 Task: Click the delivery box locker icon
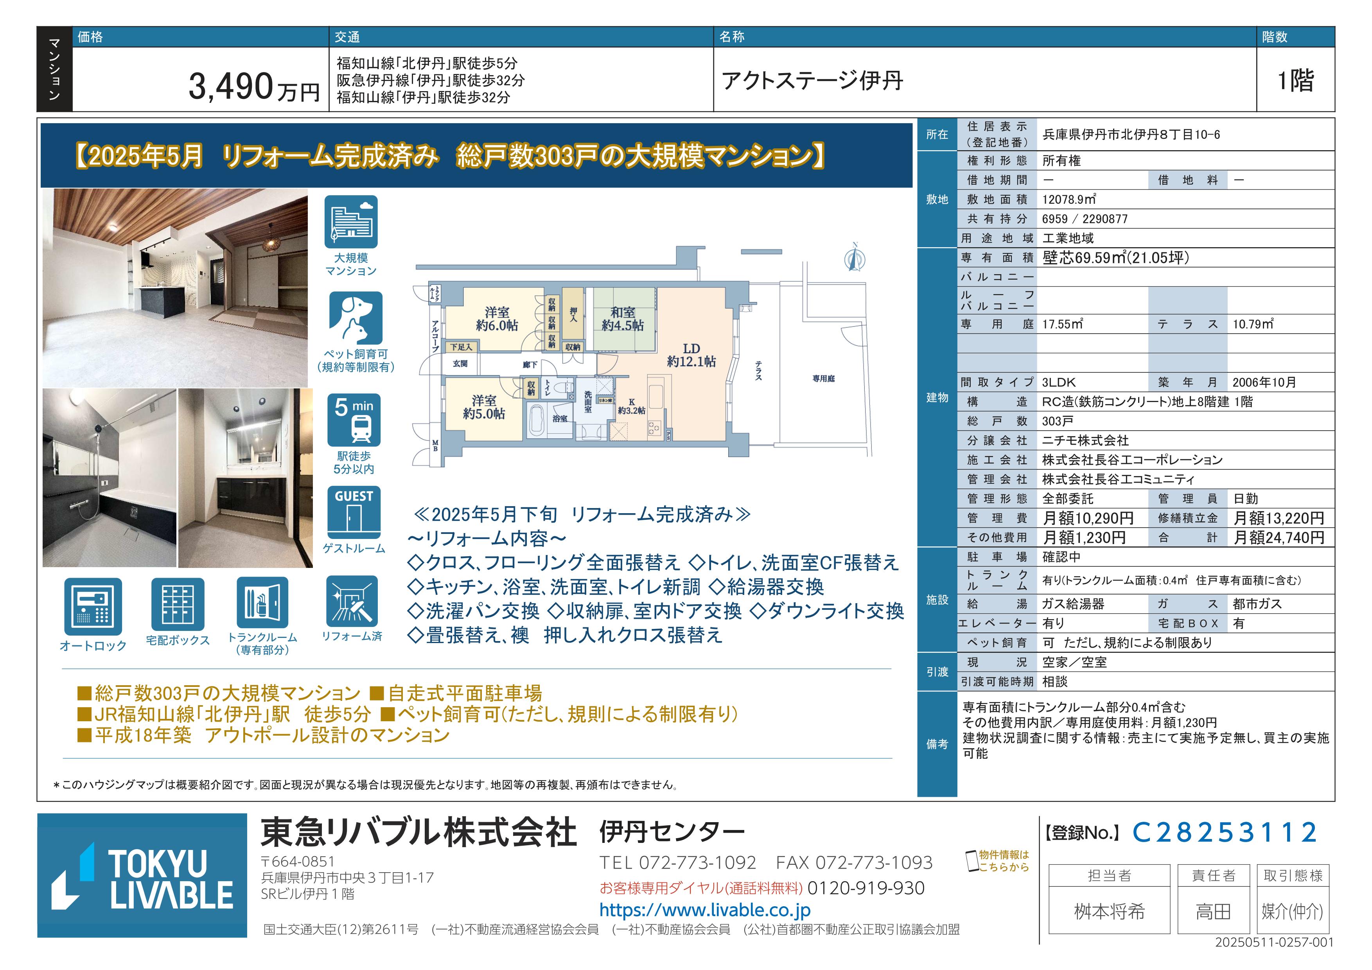point(178,604)
